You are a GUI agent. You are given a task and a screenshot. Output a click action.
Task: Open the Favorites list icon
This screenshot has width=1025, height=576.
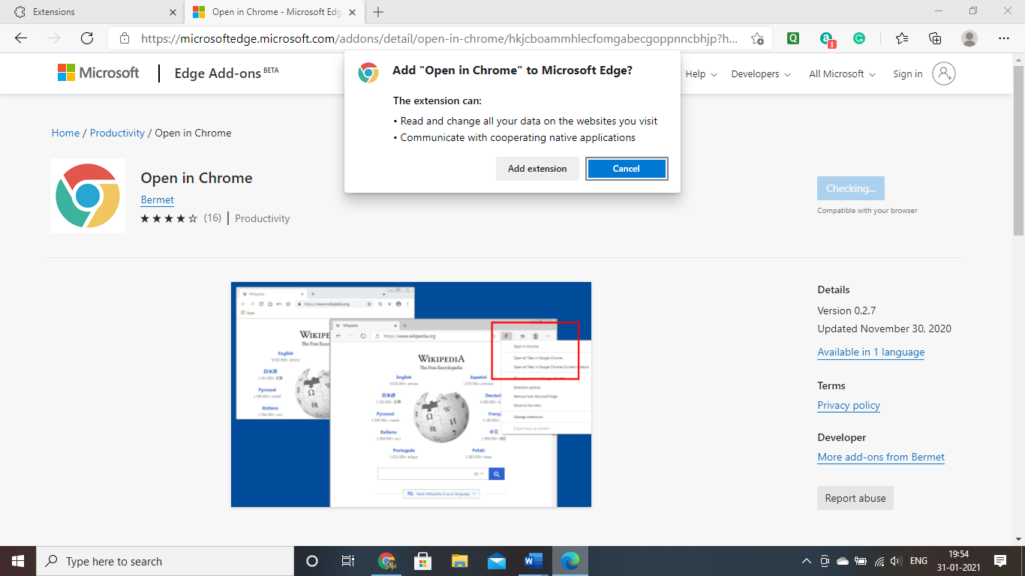pyautogui.click(x=902, y=38)
